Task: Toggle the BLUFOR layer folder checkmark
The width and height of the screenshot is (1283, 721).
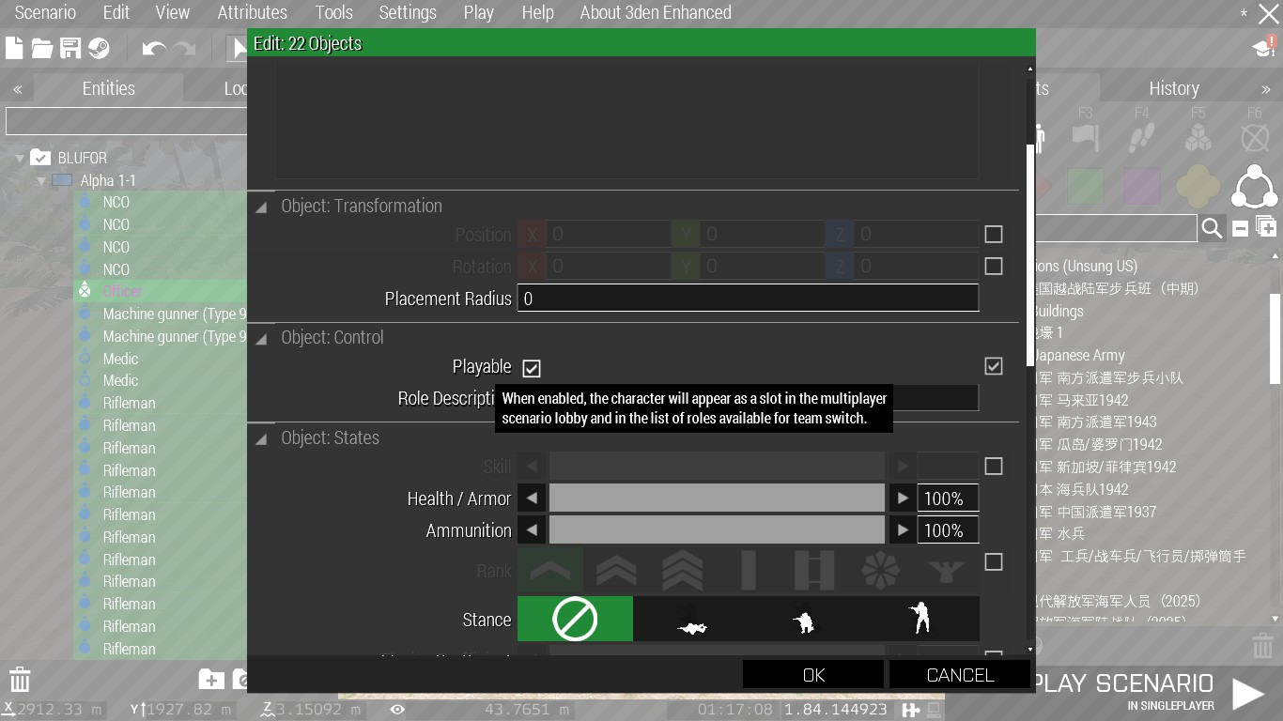Action: click(39, 158)
